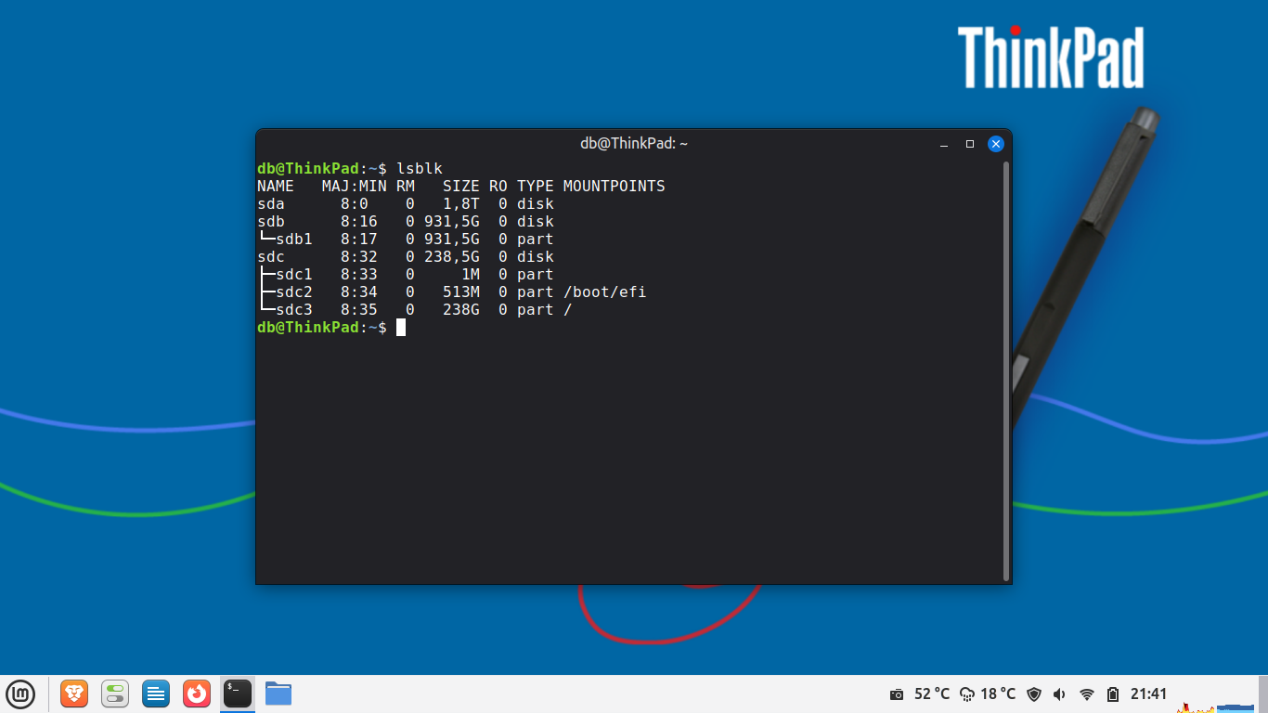The width and height of the screenshot is (1268, 713).
Task: Click the '/boot/efi' mountpoint
Action: coord(605,292)
